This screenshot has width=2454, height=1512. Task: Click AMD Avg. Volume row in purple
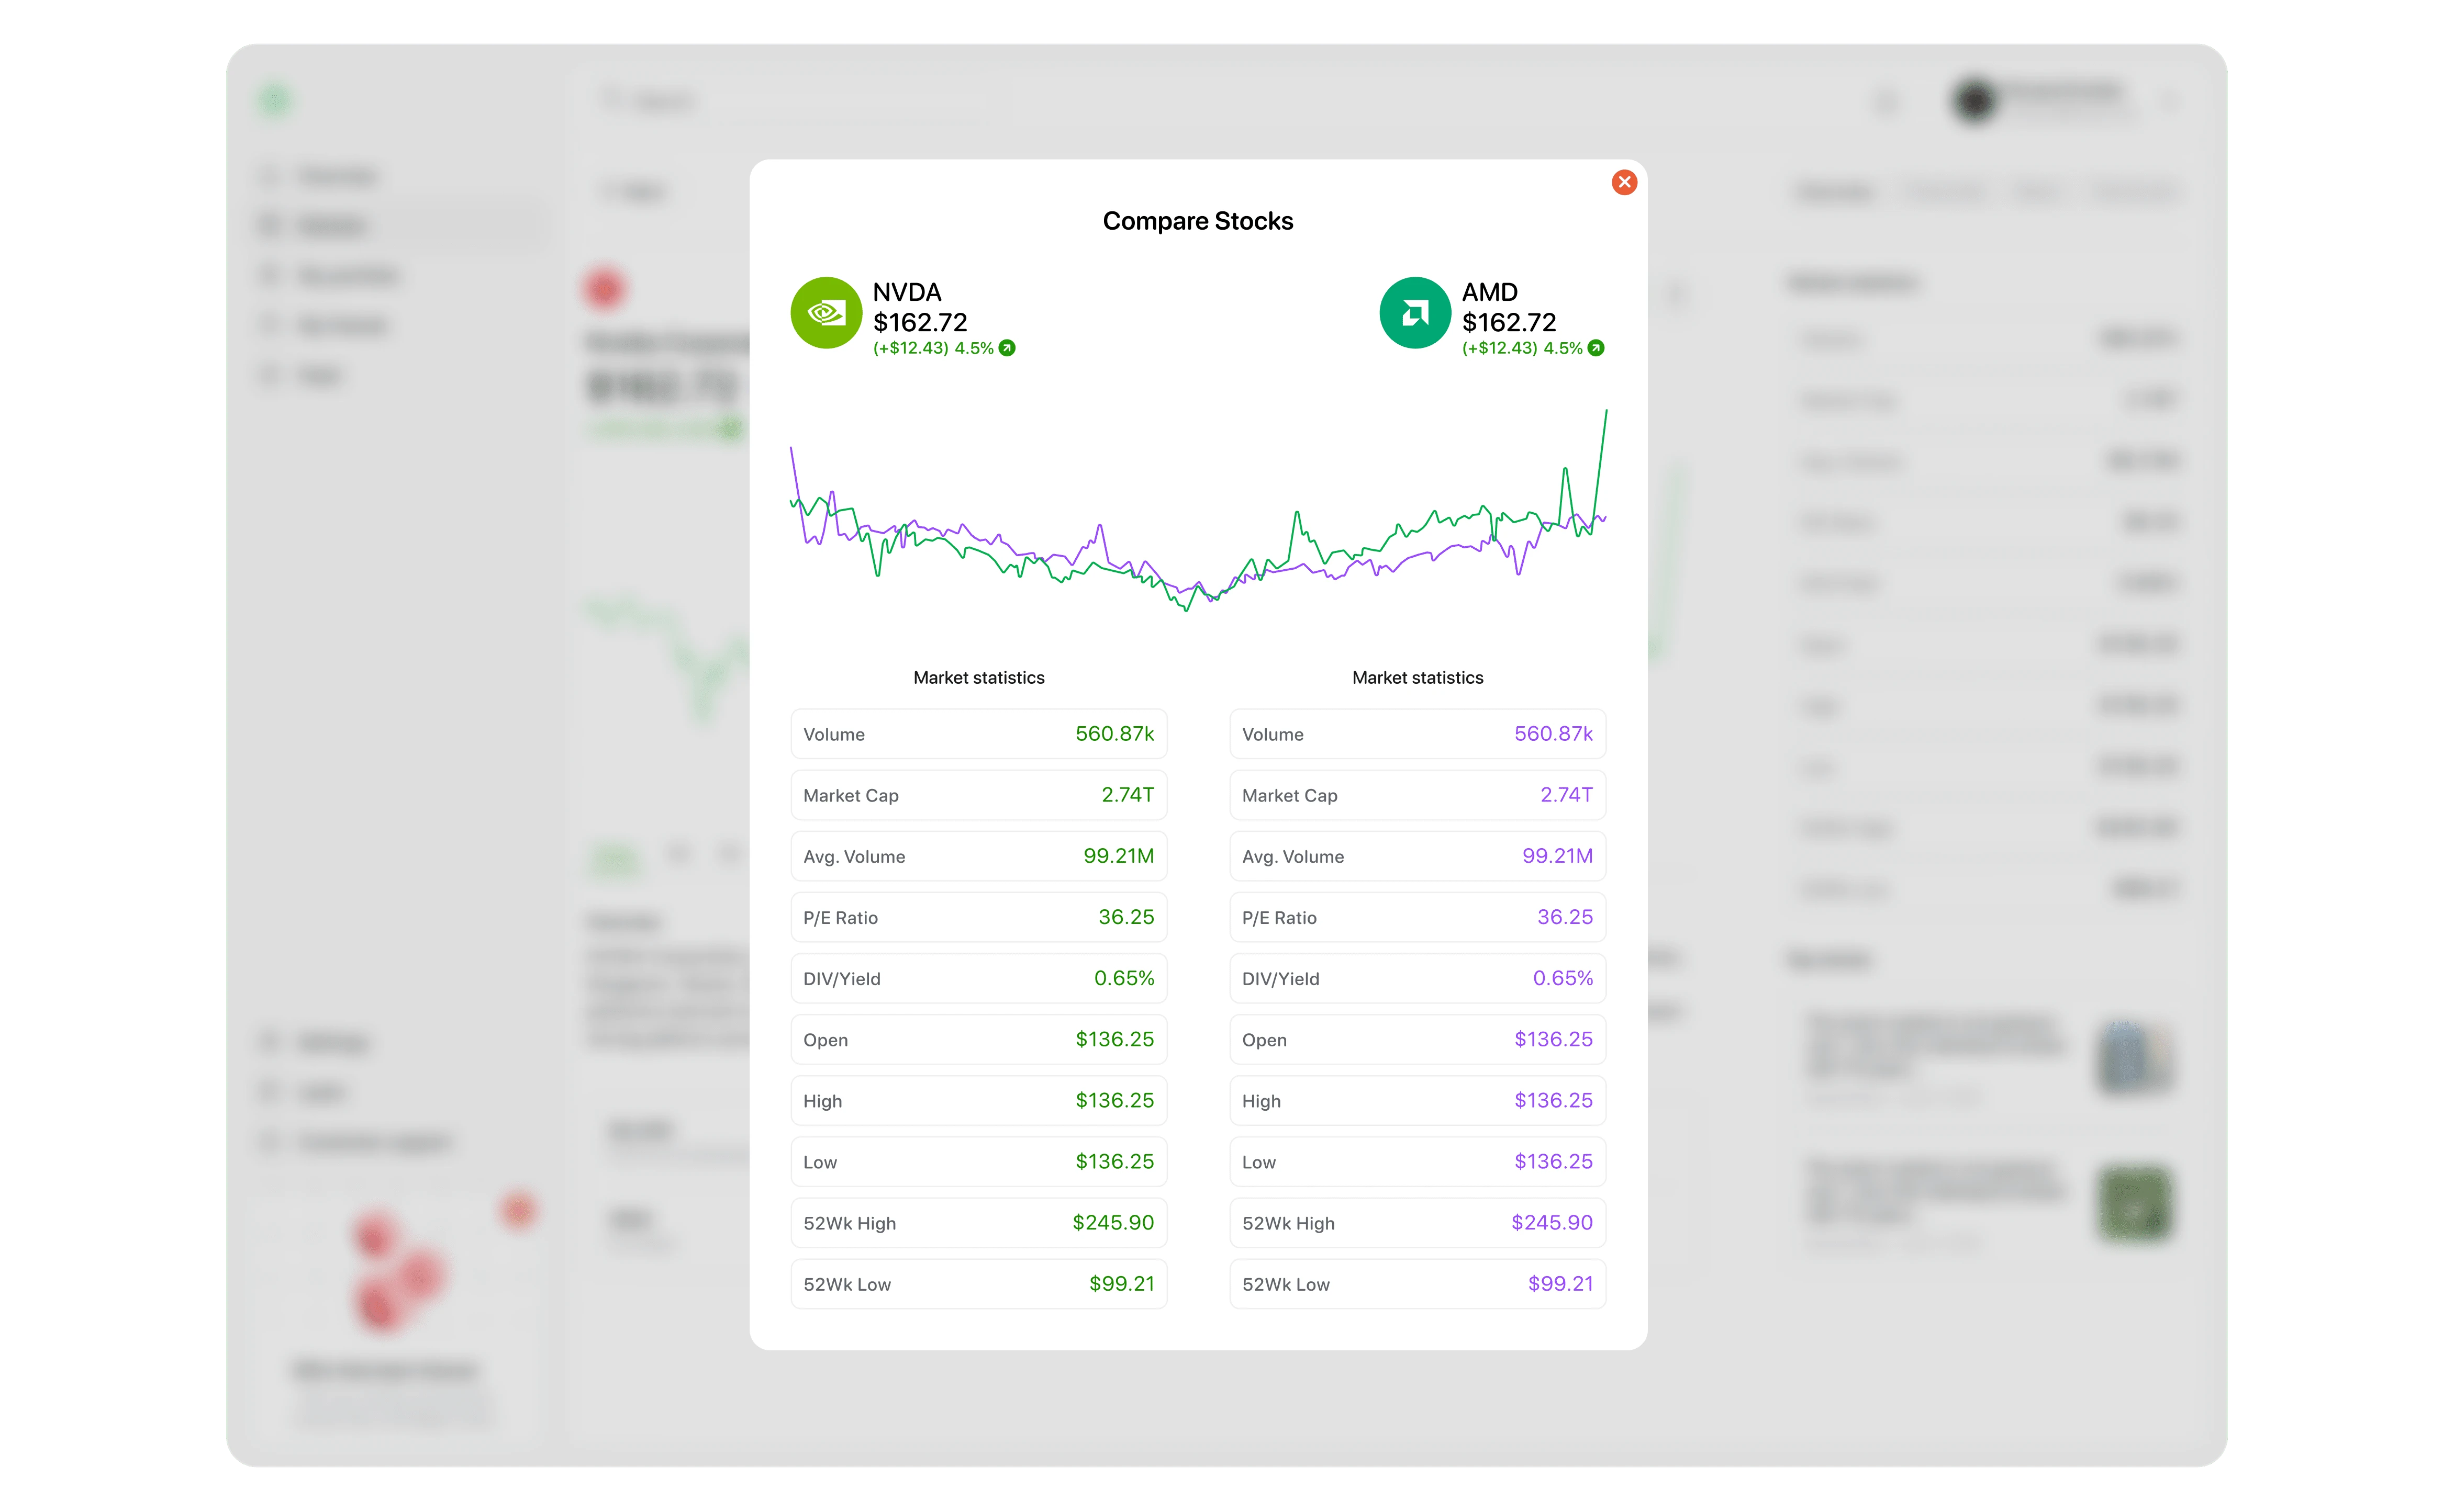tap(1416, 856)
